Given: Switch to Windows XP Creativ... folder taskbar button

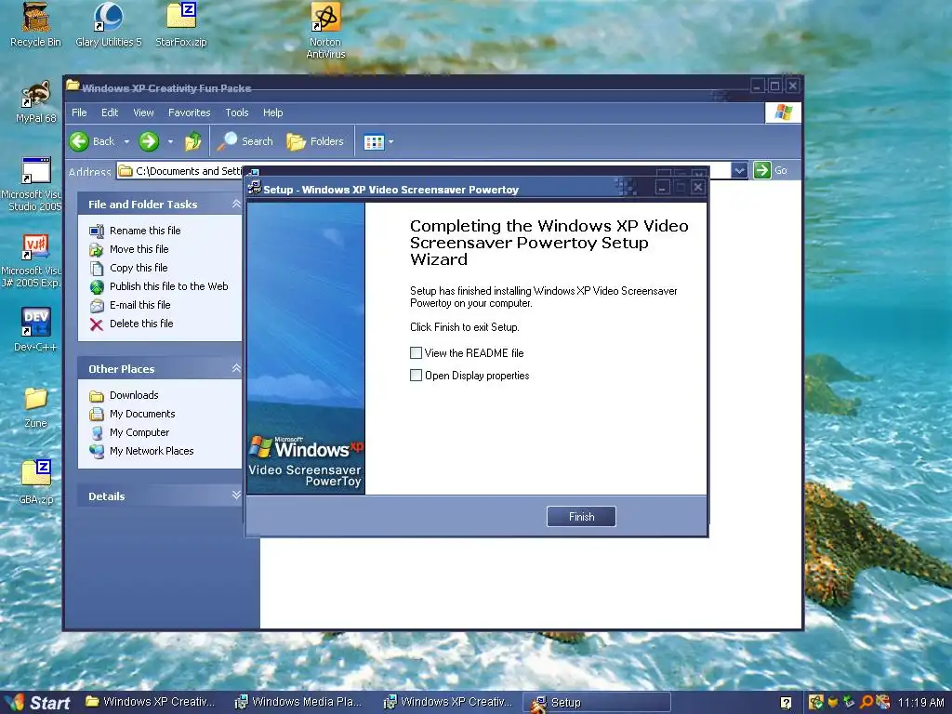Looking at the screenshot, I should (150, 703).
